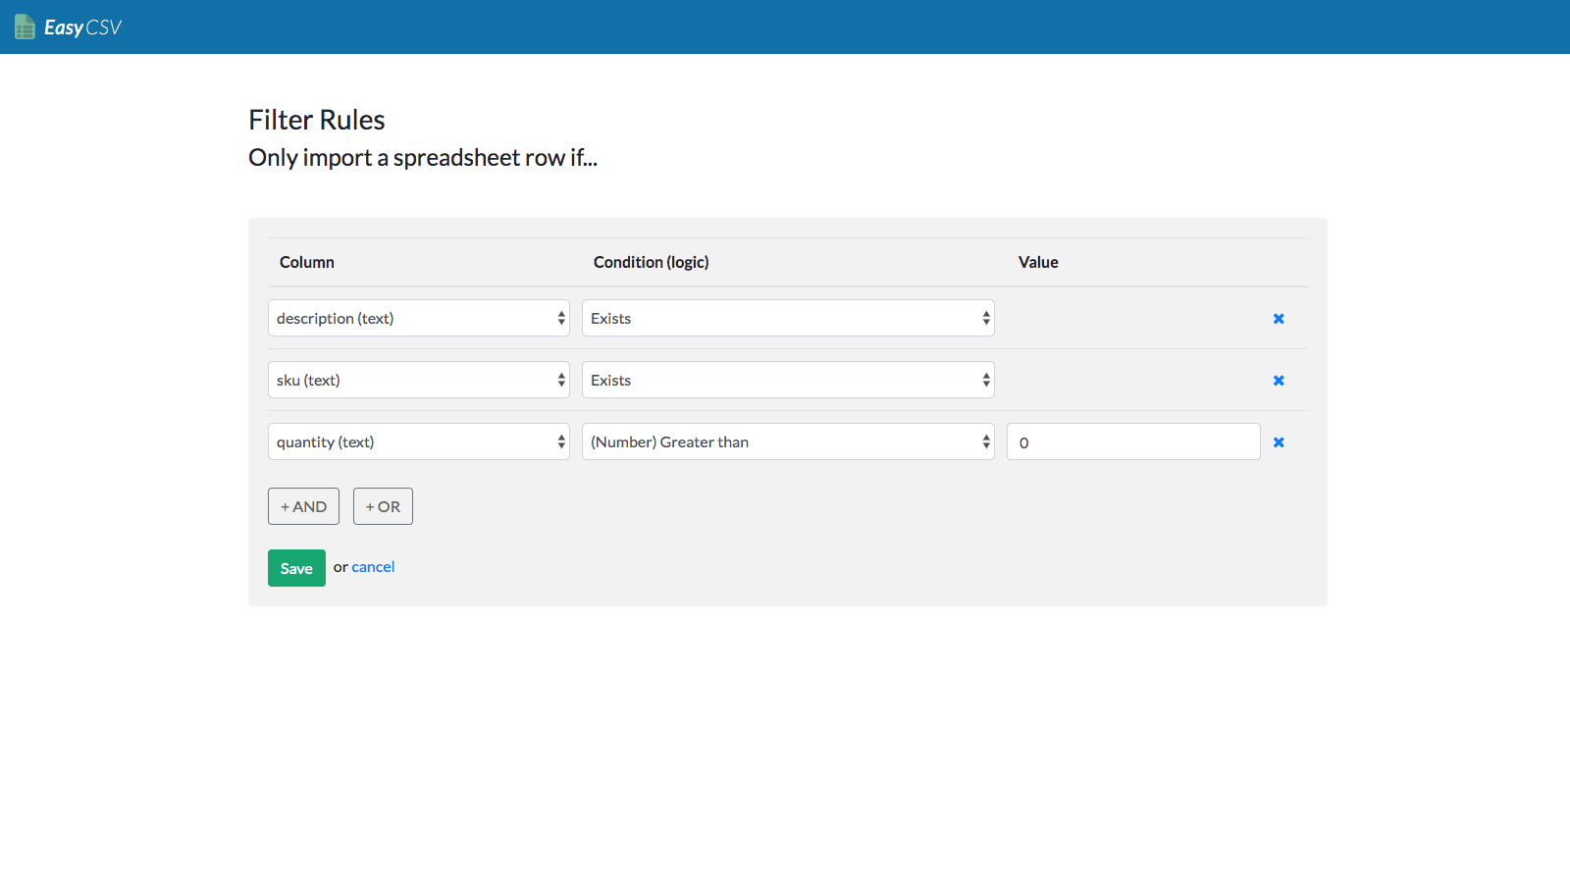Click the Condition (logic) header label

[651, 262]
